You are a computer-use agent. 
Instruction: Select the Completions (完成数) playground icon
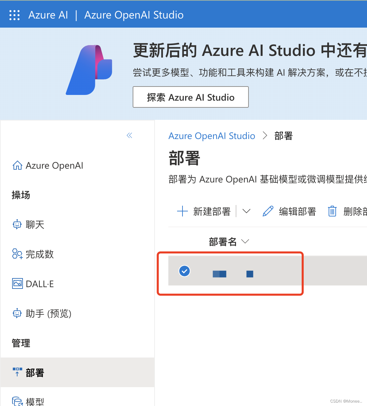17,254
